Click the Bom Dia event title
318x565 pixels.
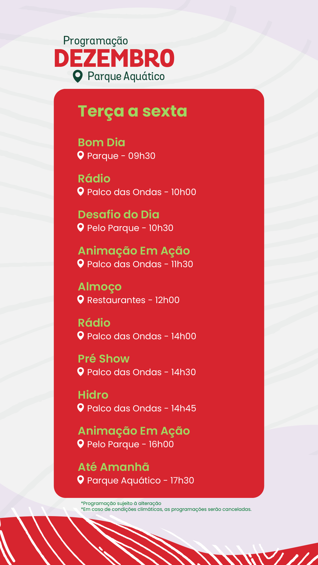tap(102, 142)
